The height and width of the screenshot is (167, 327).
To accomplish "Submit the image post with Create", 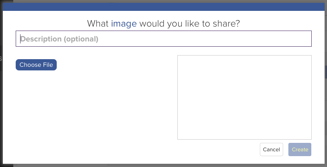I will tap(300, 149).
